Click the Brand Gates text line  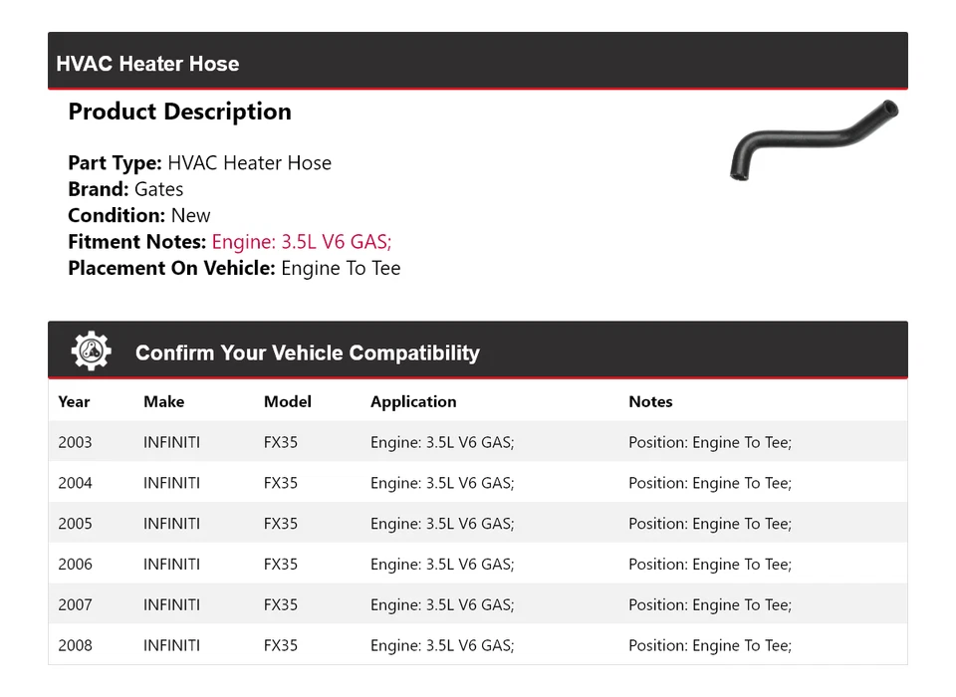[x=125, y=189]
